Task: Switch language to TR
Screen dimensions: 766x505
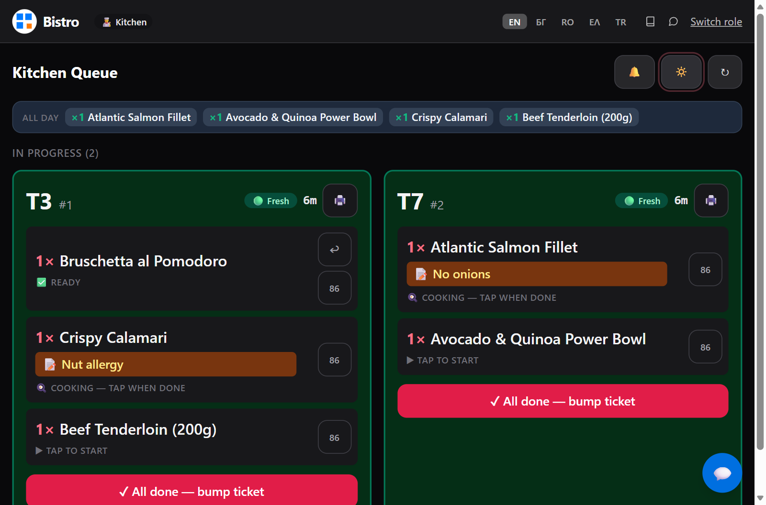Action: coord(621,22)
